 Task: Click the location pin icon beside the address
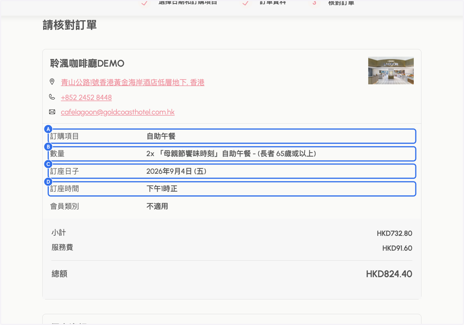[52, 82]
